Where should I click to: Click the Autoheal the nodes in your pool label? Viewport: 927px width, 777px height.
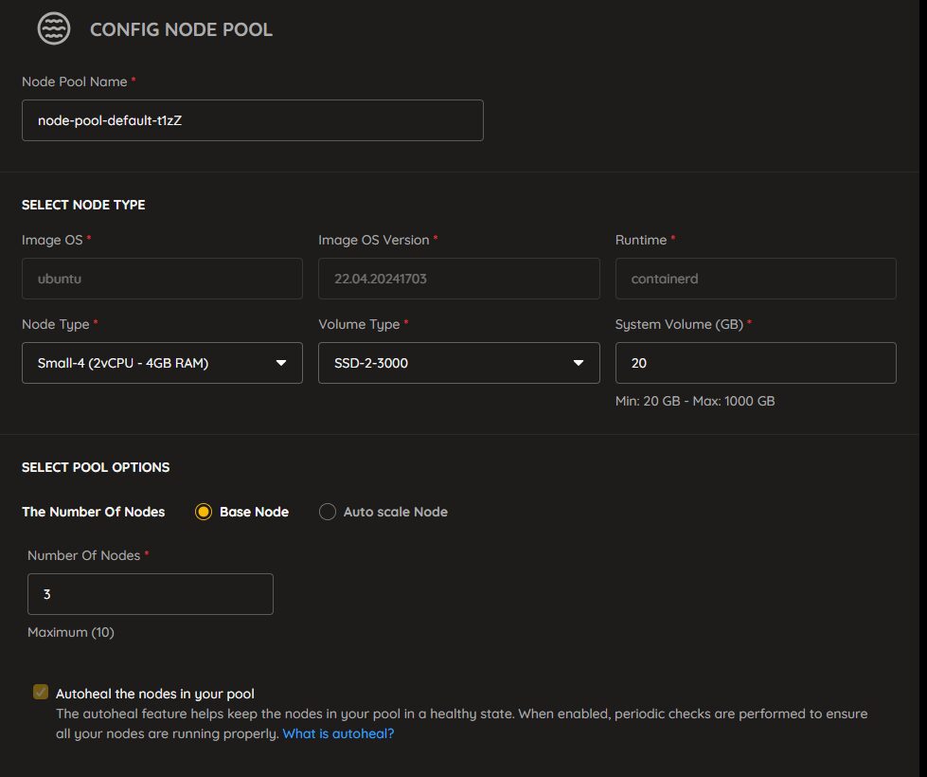pyautogui.click(x=155, y=694)
